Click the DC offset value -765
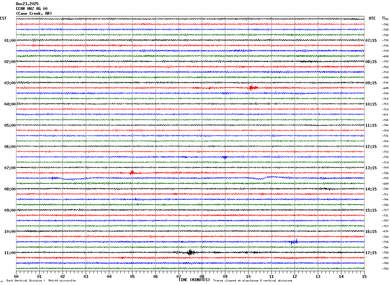 click(385, 263)
